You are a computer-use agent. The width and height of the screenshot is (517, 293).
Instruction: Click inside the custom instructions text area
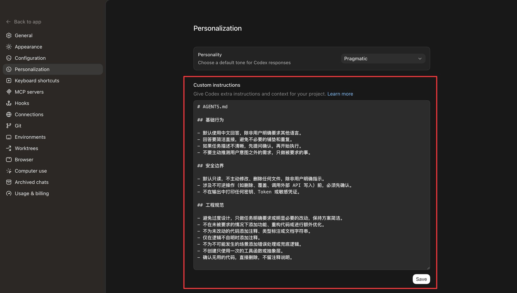click(x=312, y=185)
